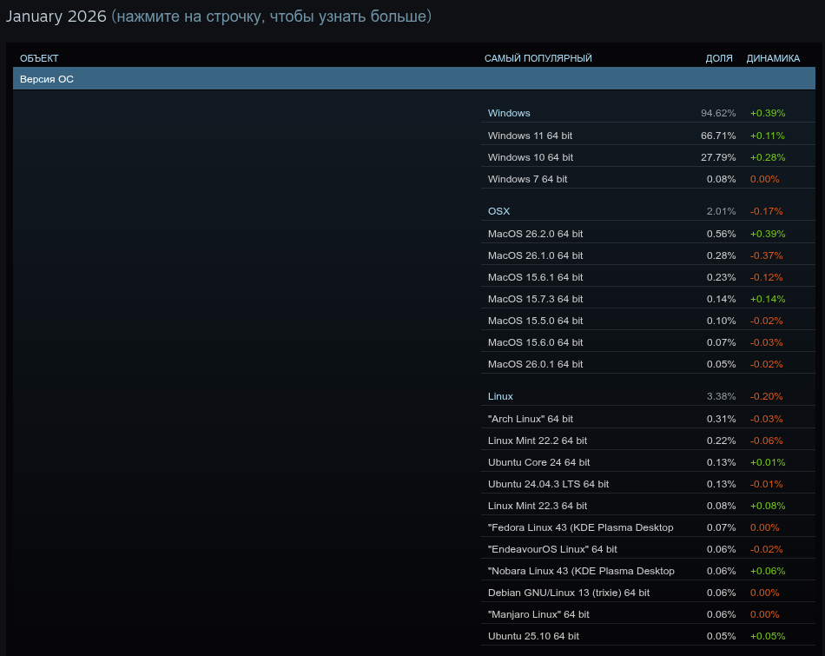This screenshot has height=656, width=825.
Task: Select the Linux Mint 22.2 64 bit row
Action: [x=648, y=441]
